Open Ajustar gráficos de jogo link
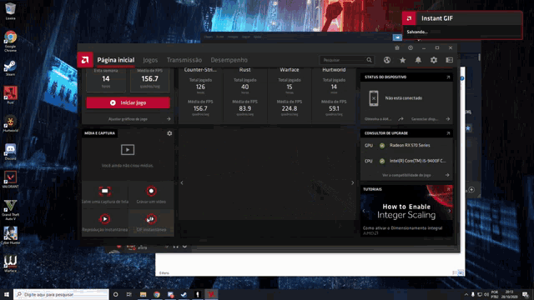 (128, 119)
